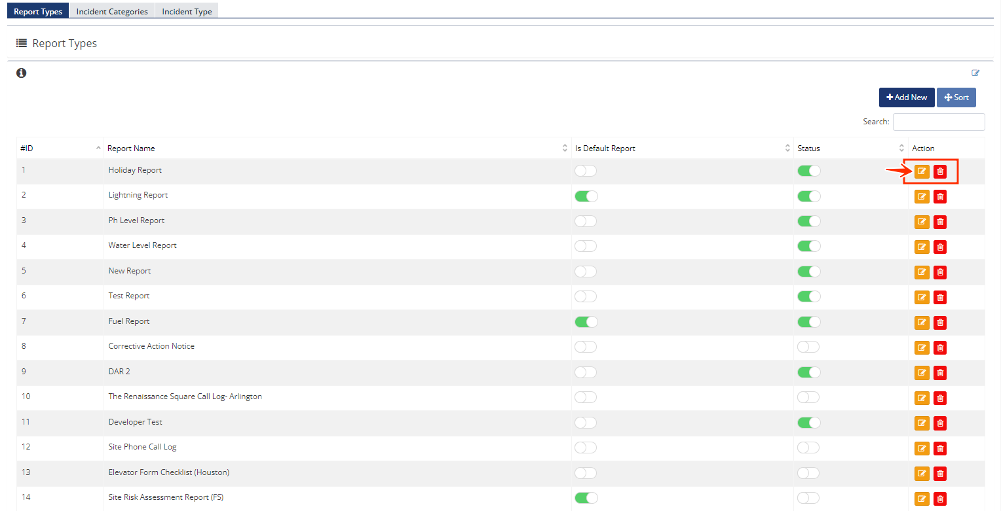This screenshot has width=1001, height=511.
Task: Open edit for Developer Test report
Action: (x=922, y=423)
